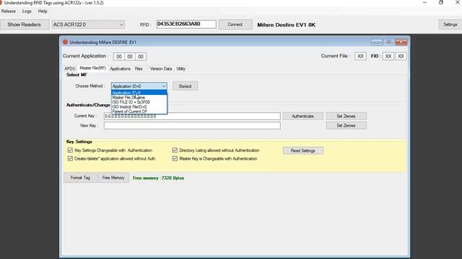Image resolution: width=462 pixels, height=259 pixels.
Task: Click Set Zeroes for Current Key
Action: [346, 117]
